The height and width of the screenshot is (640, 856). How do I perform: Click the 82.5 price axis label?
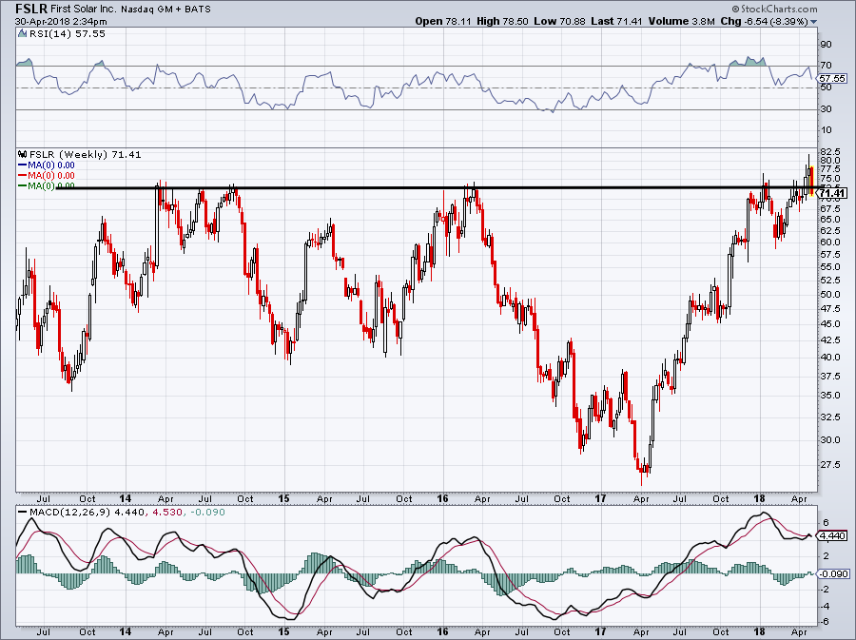pyautogui.click(x=830, y=151)
